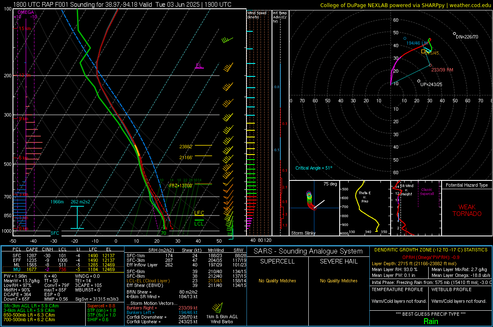
Task: Click the DN=226/70 hodograph marker label
Action: [467, 37]
